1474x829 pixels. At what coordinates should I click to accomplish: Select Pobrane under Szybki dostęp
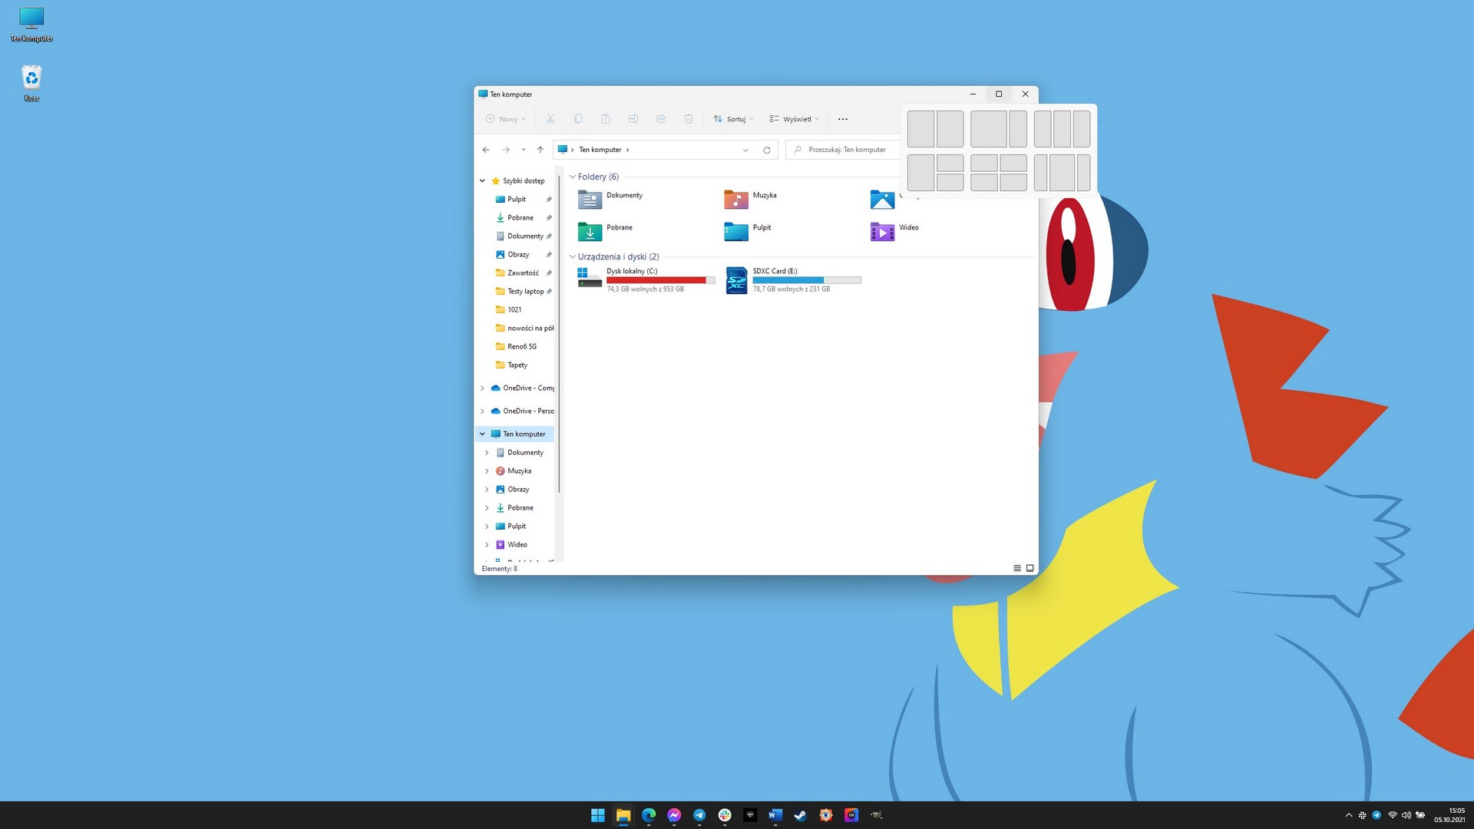[520, 218]
